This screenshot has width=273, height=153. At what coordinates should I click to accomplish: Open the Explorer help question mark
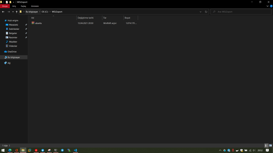271,6
